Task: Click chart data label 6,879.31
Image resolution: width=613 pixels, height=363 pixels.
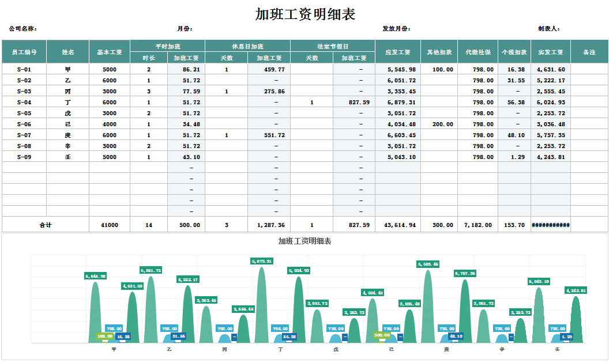Action: pyautogui.click(x=262, y=261)
